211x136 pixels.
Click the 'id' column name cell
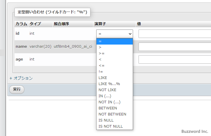(x=17, y=33)
